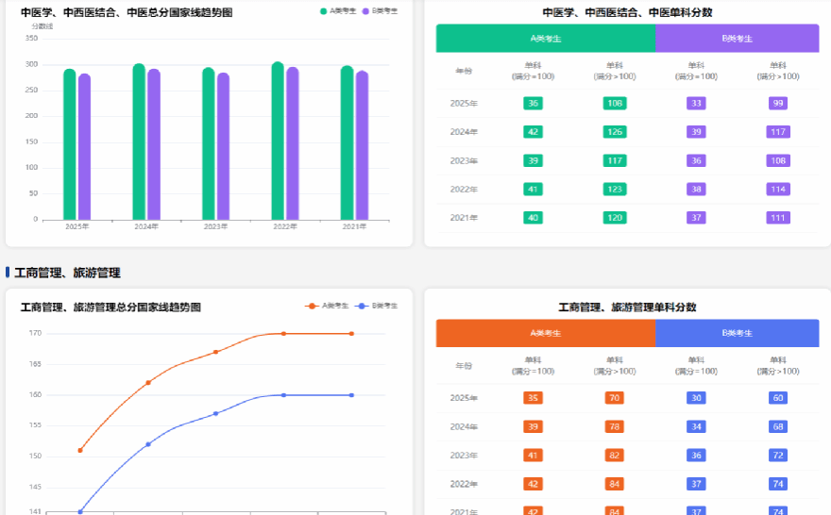831x515 pixels.
Task: Click orange line data point at 162
Action: pos(148,382)
